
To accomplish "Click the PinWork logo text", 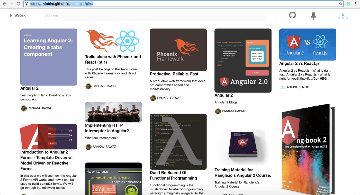I will (x=17, y=15).
